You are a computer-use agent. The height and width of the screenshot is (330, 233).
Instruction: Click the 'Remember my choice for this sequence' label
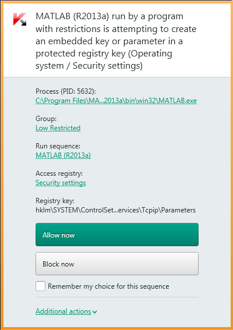coord(108,286)
